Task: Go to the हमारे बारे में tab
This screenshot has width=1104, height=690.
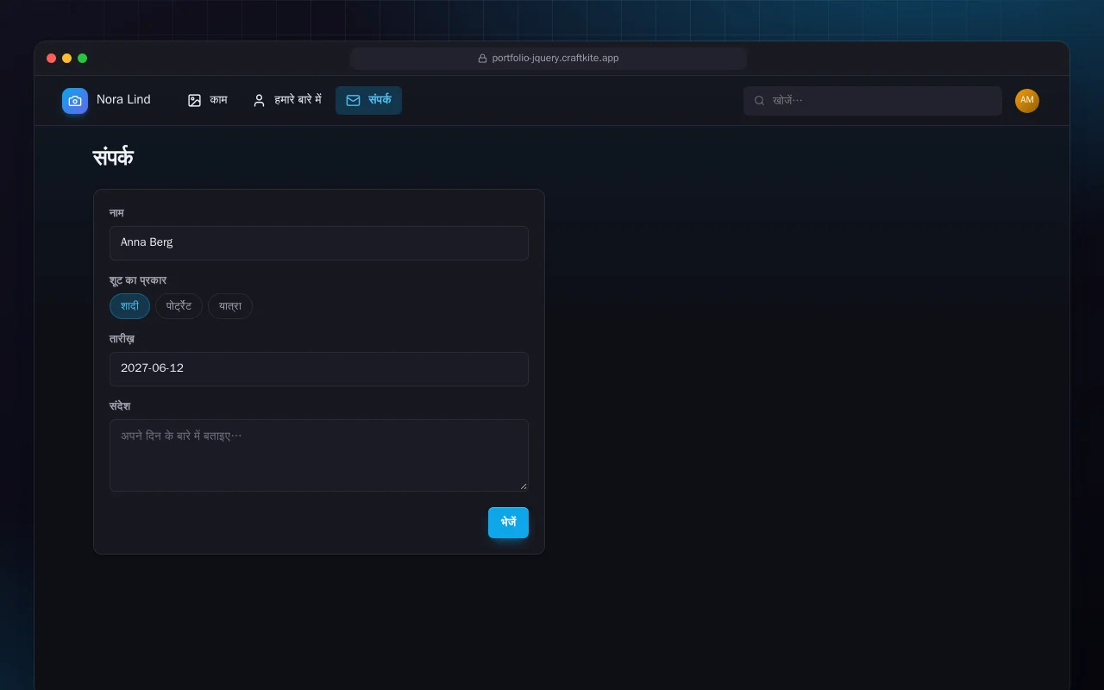Action: click(x=287, y=101)
